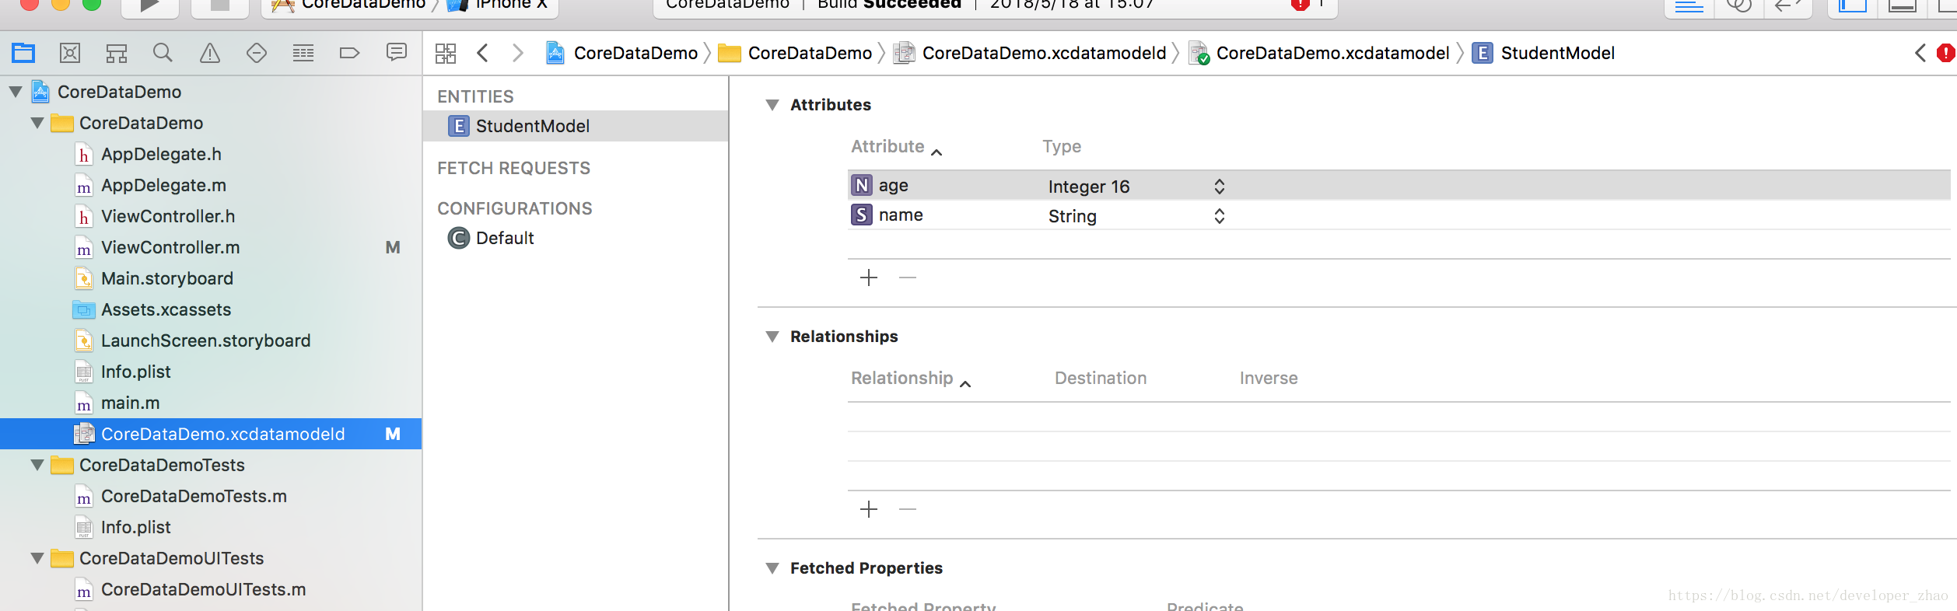This screenshot has height=611, width=1957.
Task: Add a new attribute with plus button
Action: [x=869, y=278]
